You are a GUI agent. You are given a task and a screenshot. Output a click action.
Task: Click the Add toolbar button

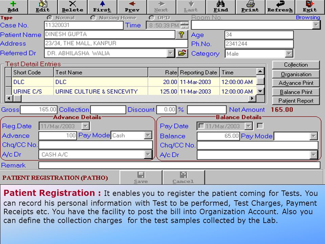[14, 7]
